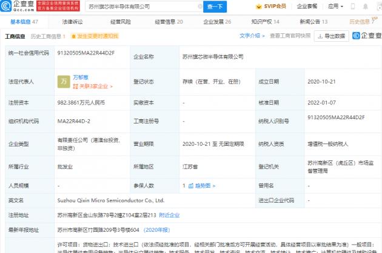Click into the company search input field
Viewport: 382px width, 253px height.
[142, 7]
